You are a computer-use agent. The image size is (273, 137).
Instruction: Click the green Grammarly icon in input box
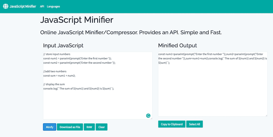tap(148, 116)
